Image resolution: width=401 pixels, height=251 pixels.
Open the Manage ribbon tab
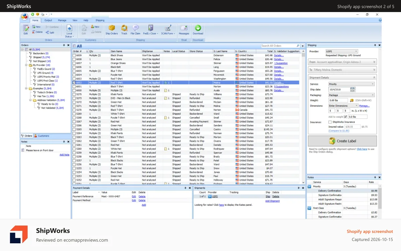pos(62,20)
